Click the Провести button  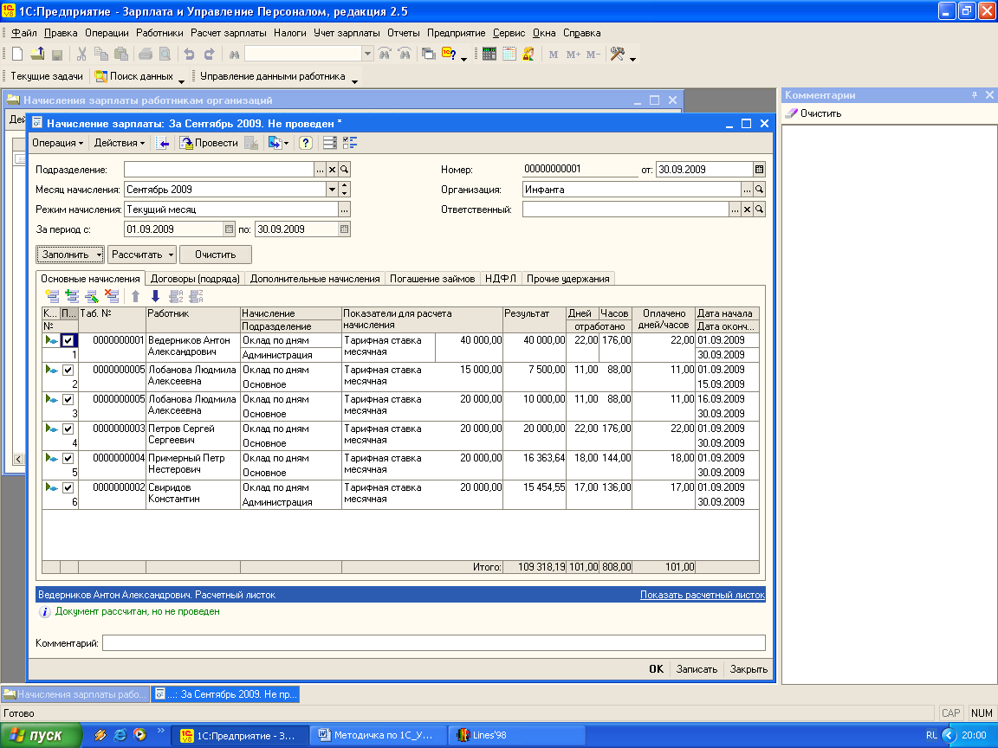click(209, 143)
